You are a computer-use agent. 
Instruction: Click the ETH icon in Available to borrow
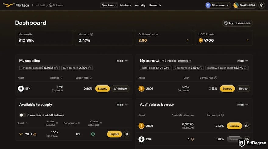(141, 139)
